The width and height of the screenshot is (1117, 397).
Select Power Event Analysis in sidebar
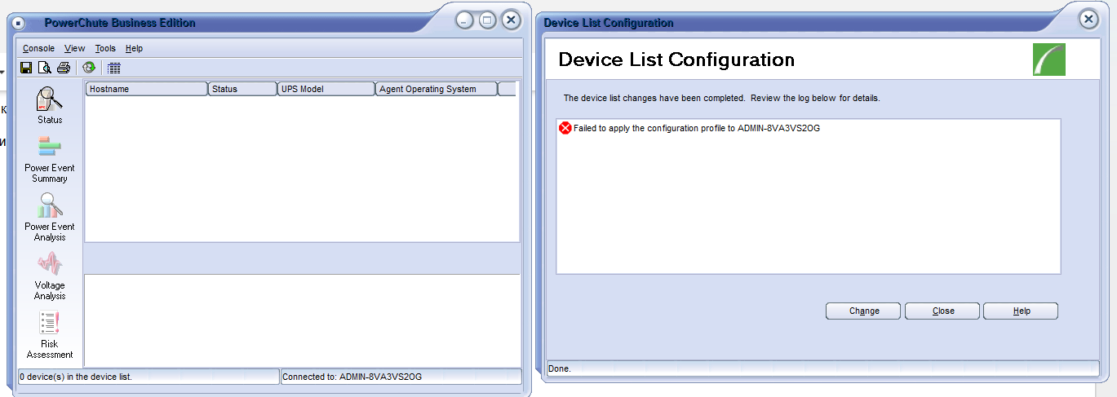(x=50, y=217)
